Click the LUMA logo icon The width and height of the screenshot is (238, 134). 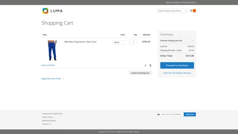45,11
